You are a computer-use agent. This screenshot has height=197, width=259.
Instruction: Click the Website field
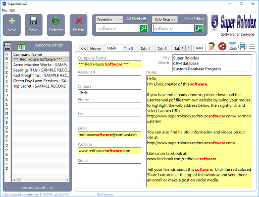(x=110, y=151)
